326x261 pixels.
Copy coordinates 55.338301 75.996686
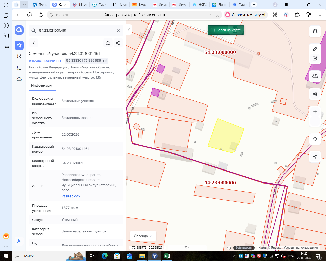click(105, 61)
